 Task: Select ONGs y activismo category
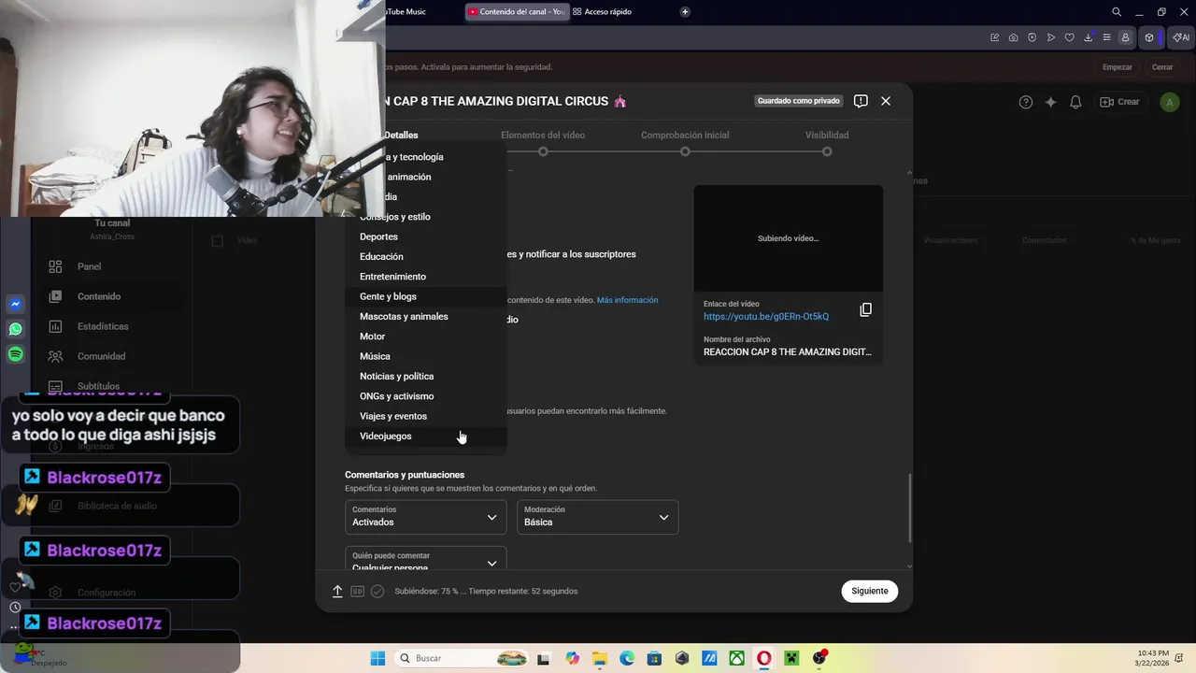tap(426, 396)
